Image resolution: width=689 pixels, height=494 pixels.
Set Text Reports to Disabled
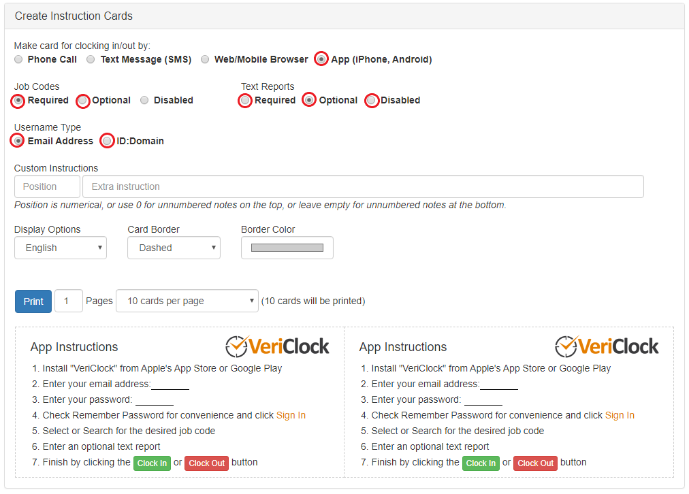372,100
